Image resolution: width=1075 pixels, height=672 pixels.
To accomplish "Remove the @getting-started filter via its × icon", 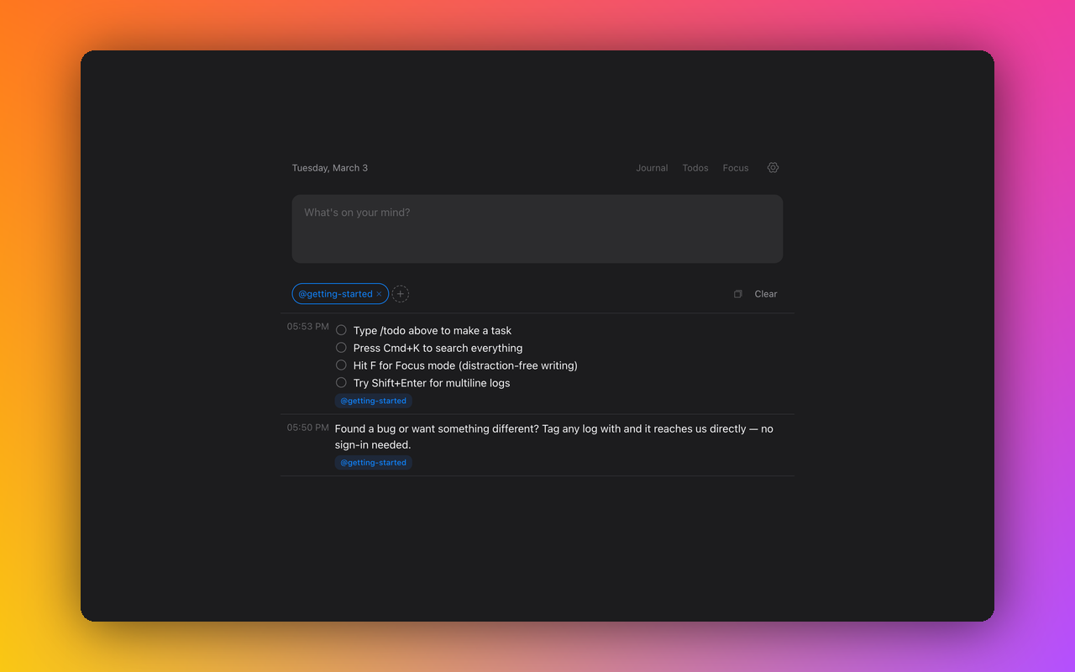I will [x=379, y=294].
